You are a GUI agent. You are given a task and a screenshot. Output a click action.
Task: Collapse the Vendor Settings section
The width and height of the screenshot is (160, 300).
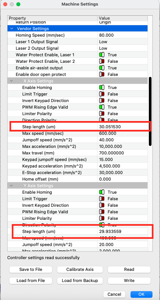pos(12,29)
